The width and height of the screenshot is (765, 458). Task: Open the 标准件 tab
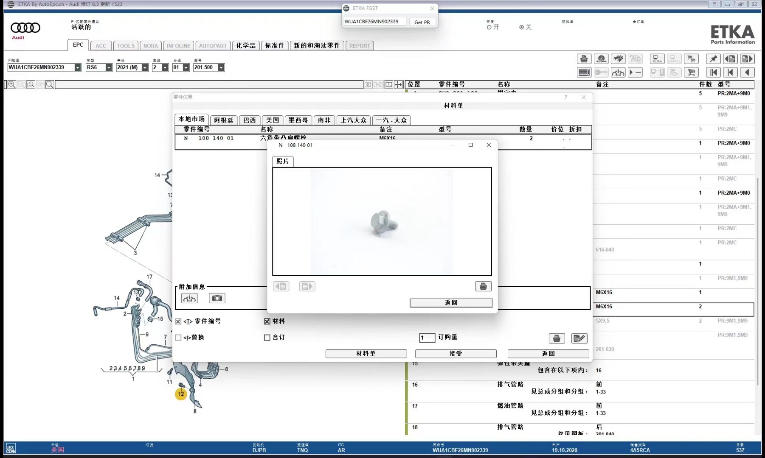pyautogui.click(x=275, y=45)
